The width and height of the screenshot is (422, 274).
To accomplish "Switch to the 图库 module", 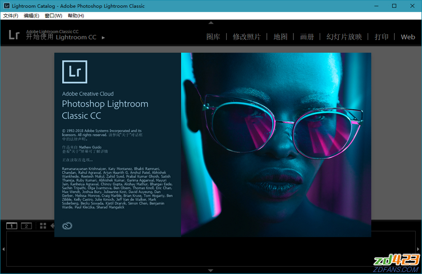I will coord(213,37).
